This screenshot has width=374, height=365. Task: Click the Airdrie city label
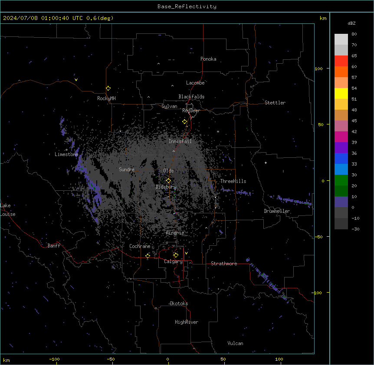click(x=175, y=233)
